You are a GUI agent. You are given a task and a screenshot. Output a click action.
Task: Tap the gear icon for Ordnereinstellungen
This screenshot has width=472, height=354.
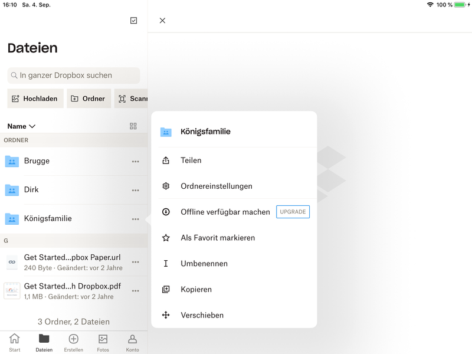coord(166,186)
